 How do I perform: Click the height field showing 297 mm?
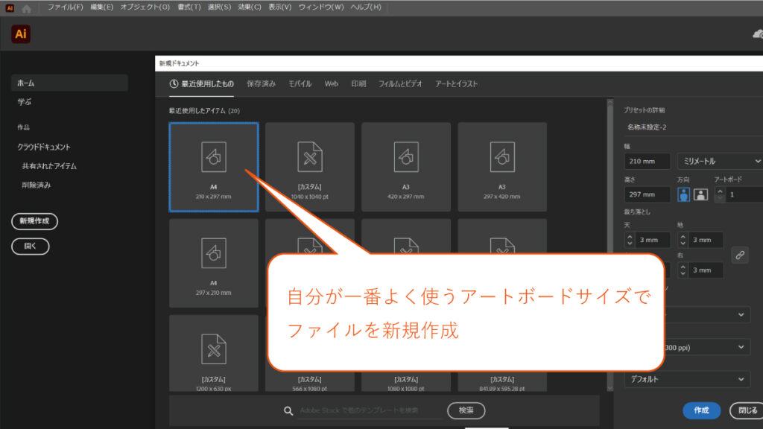[648, 194]
